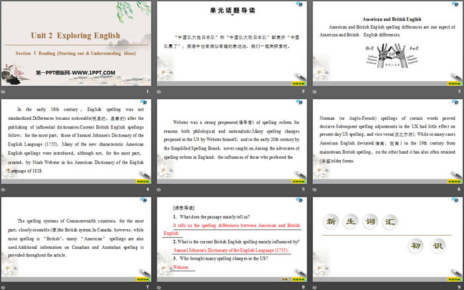The width and height of the screenshot is (464, 290).
Task: Click the transition star icon under slide 2
Action: pyautogui.click(x=159, y=91)
